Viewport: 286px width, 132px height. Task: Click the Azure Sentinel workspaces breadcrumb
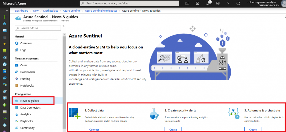point(101,11)
